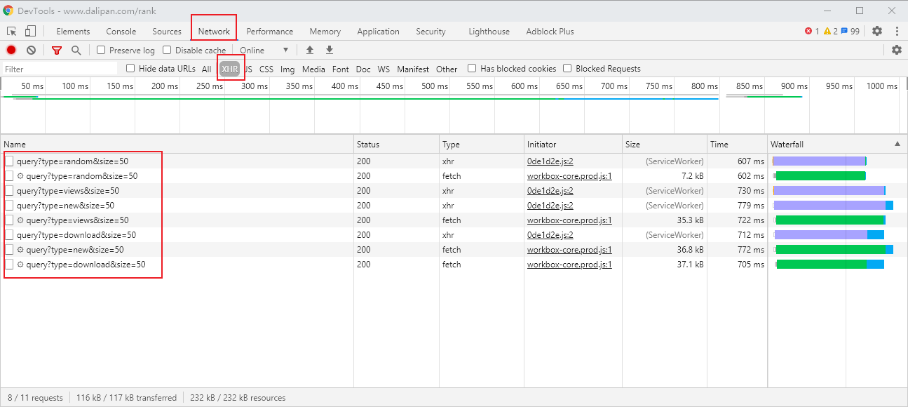Open the network search magnifier icon
Screen dimensions: 908x407
[x=76, y=51]
